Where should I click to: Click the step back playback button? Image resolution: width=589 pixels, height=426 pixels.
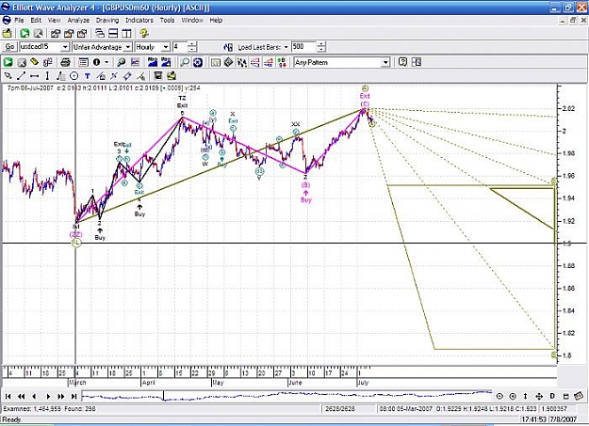tap(34, 396)
